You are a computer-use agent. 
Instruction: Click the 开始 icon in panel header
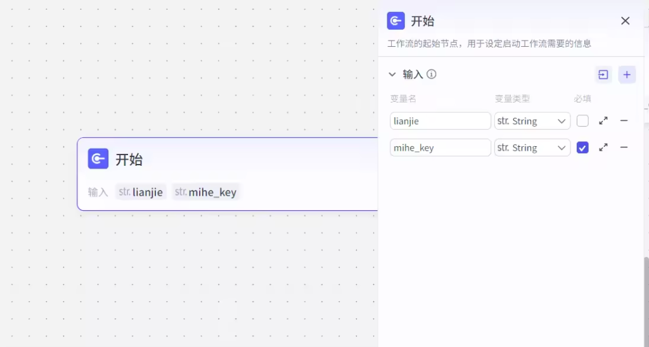click(x=396, y=21)
